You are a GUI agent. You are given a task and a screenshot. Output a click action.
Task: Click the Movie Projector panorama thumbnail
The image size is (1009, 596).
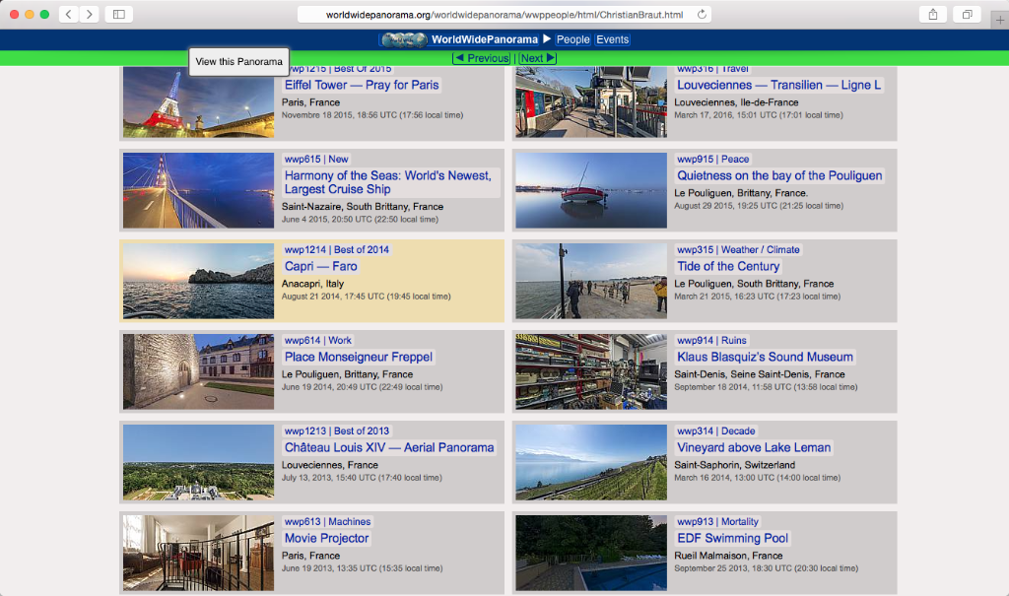pos(198,552)
